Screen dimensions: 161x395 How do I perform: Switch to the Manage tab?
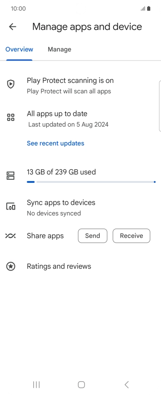pos(60,49)
